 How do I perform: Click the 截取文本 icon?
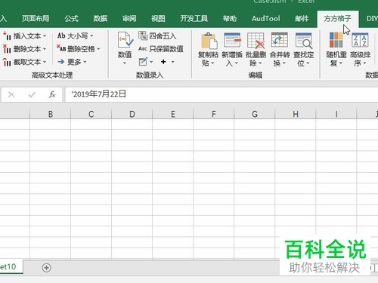coord(7,62)
